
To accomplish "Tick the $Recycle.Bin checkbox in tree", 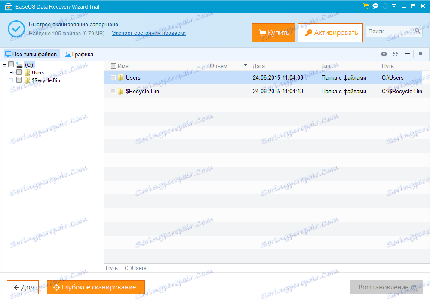I will pos(19,80).
